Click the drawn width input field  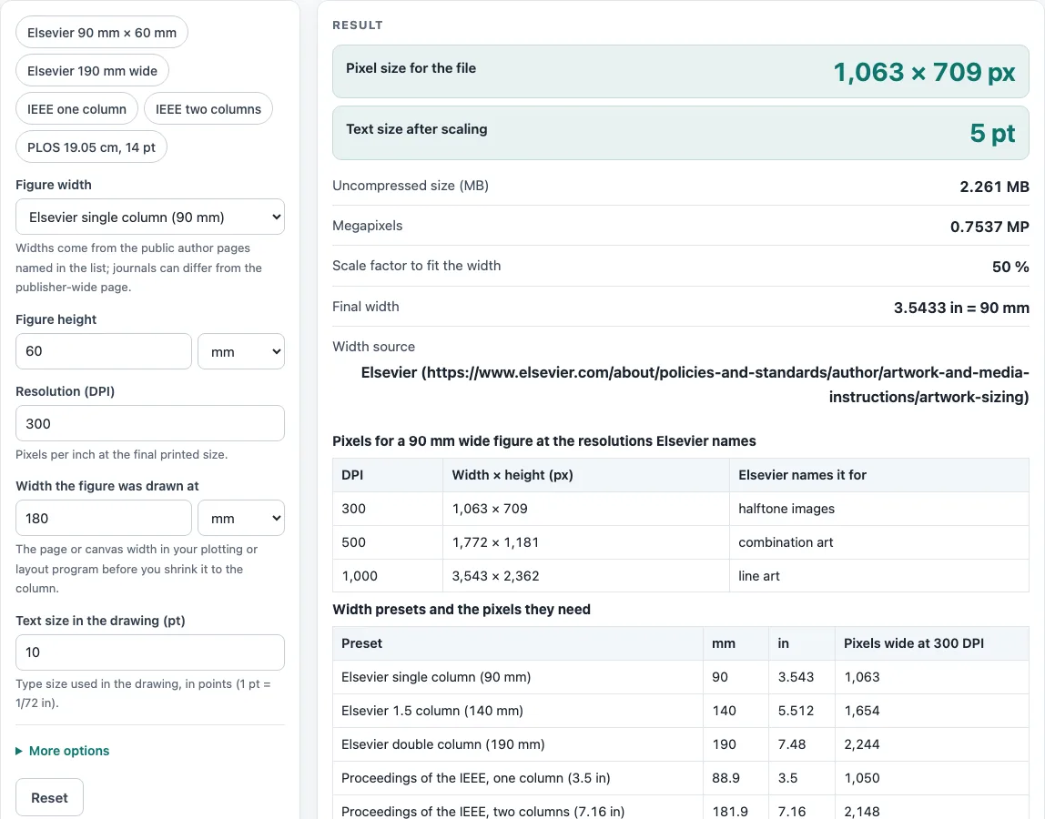pos(103,518)
